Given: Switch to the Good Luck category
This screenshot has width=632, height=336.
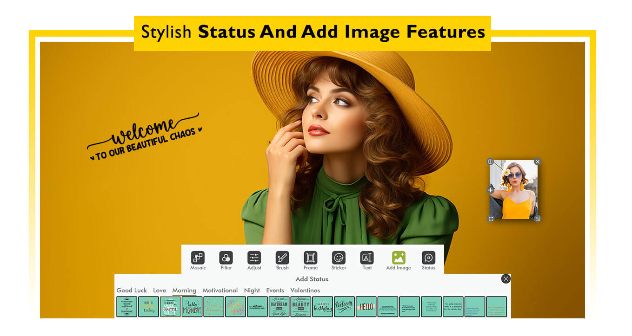Looking at the screenshot, I should pyautogui.click(x=132, y=291).
